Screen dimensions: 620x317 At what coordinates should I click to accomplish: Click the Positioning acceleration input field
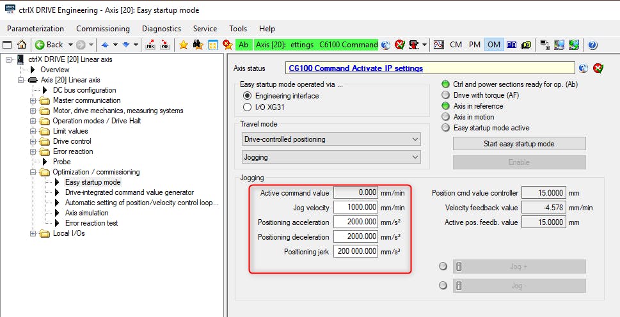coord(356,222)
